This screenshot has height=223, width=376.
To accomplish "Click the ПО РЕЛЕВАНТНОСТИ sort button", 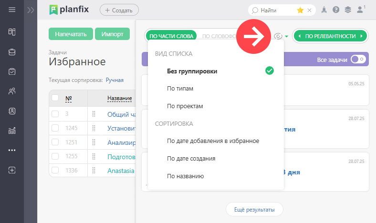I will [330, 36].
